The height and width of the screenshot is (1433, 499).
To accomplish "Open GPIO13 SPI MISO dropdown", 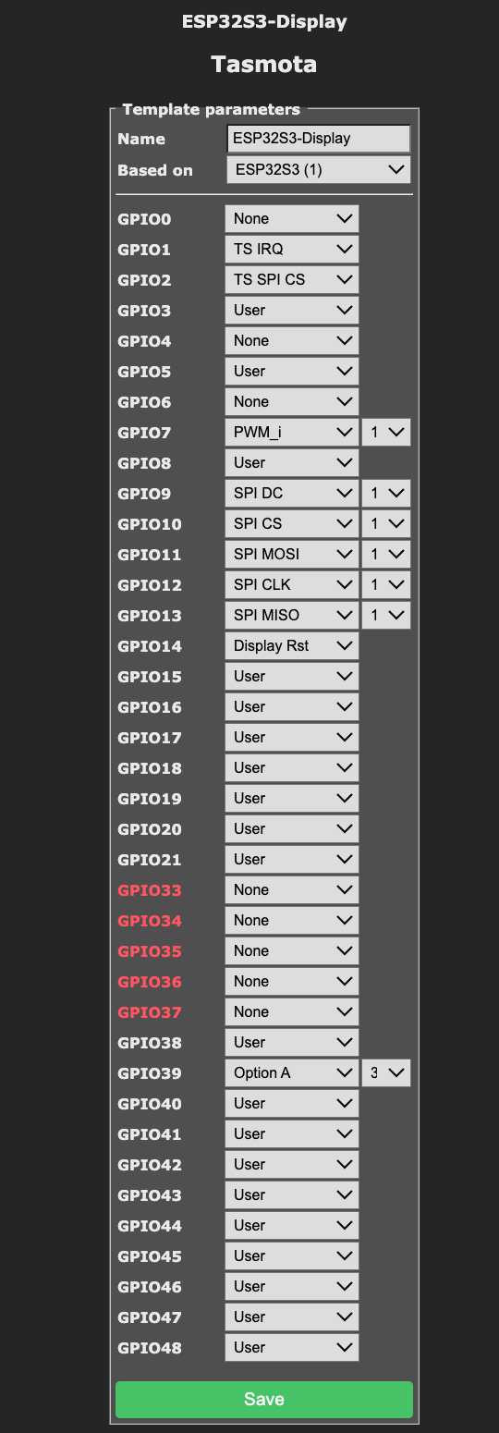I will (x=292, y=616).
